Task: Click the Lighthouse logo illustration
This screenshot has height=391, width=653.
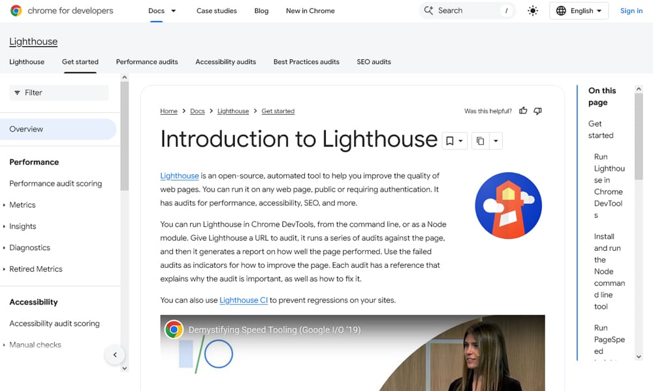Action: pos(508,205)
